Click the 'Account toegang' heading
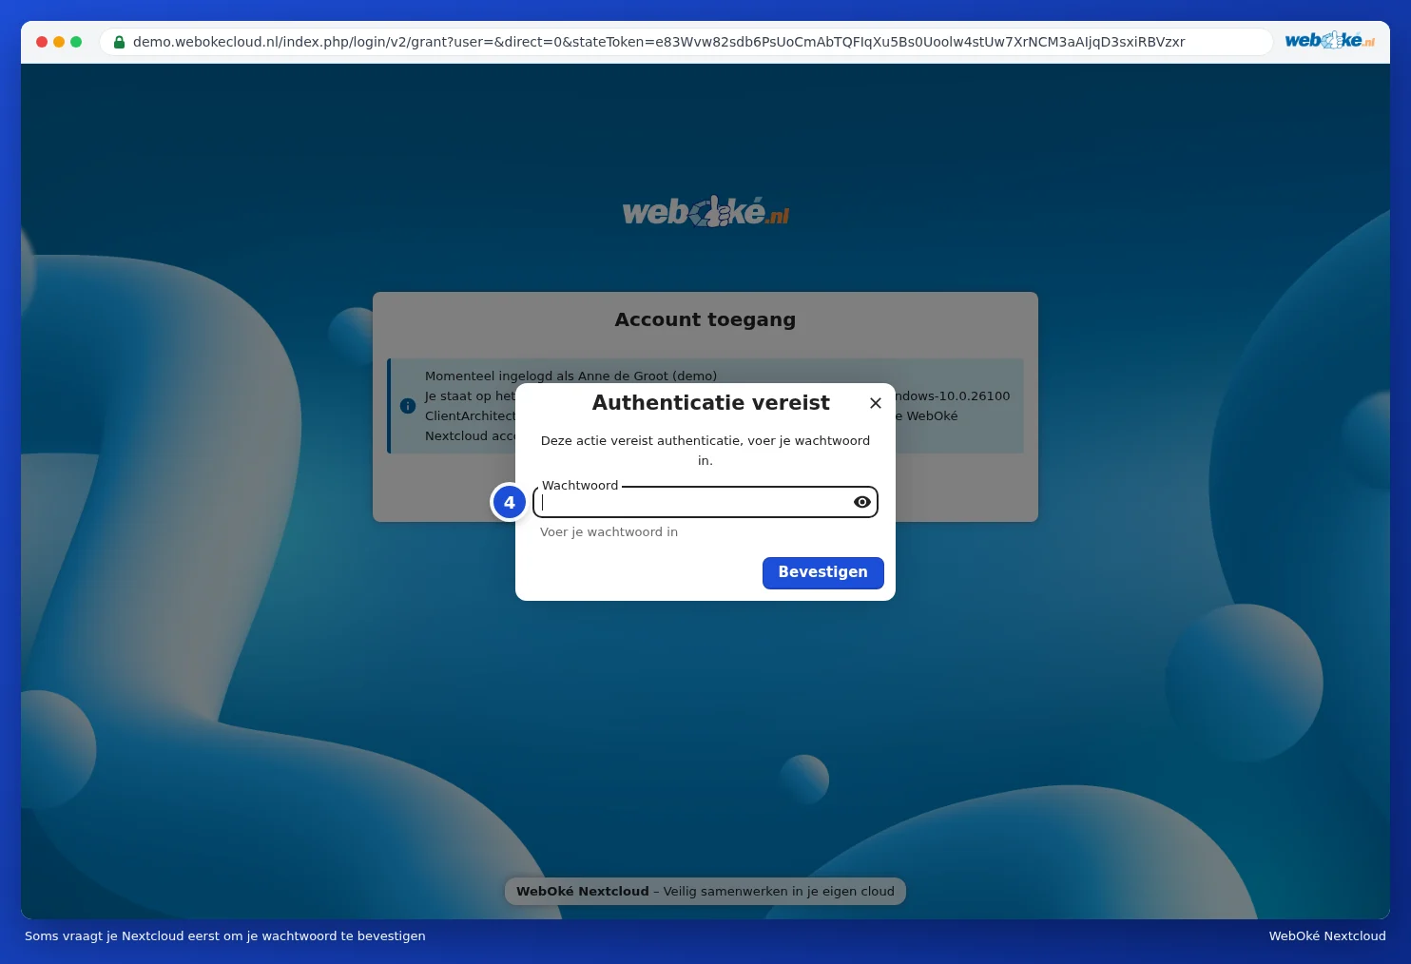The height and width of the screenshot is (964, 1411). coord(705,319)
